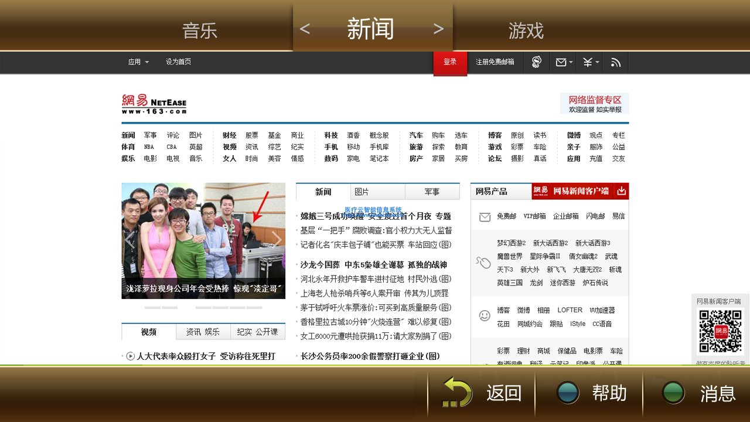Open 炉石传说 game link
Viewport: 750px width, 422px height.
coord(595,283)
